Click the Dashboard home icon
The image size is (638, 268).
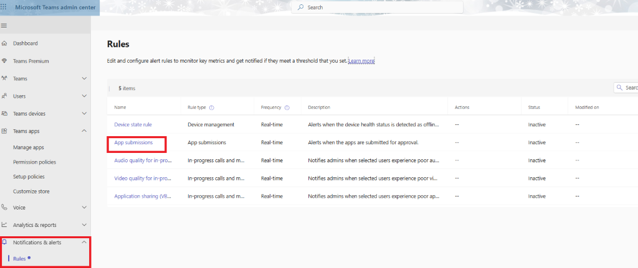point(4,44)
